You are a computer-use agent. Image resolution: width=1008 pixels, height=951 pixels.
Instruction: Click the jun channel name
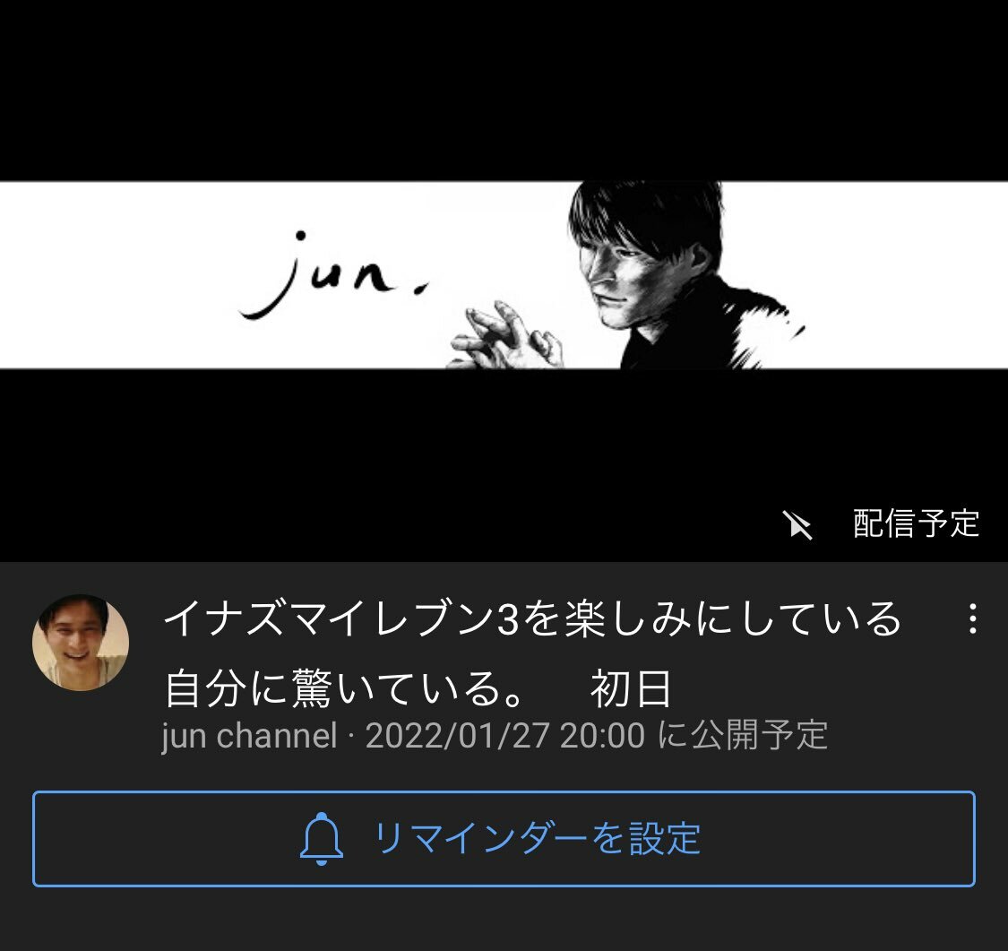[249, 736]
